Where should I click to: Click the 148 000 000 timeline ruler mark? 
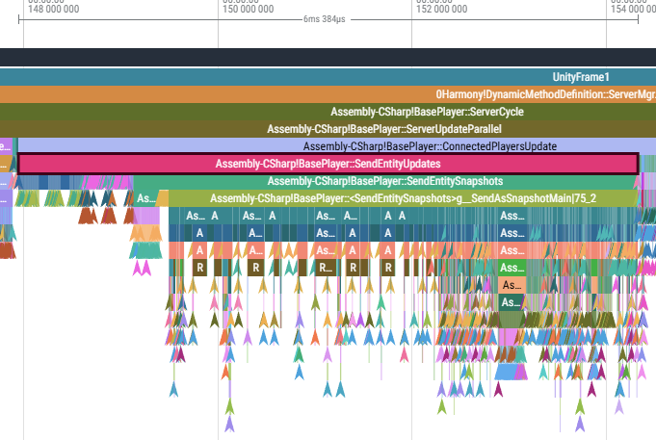point(21,9)
